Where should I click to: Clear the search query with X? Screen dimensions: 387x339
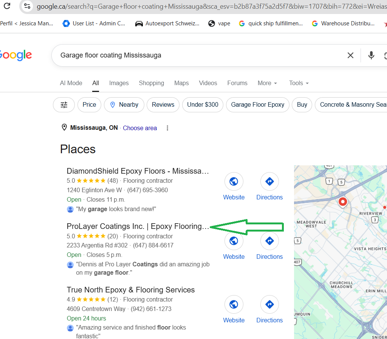(x=350, y=55)
